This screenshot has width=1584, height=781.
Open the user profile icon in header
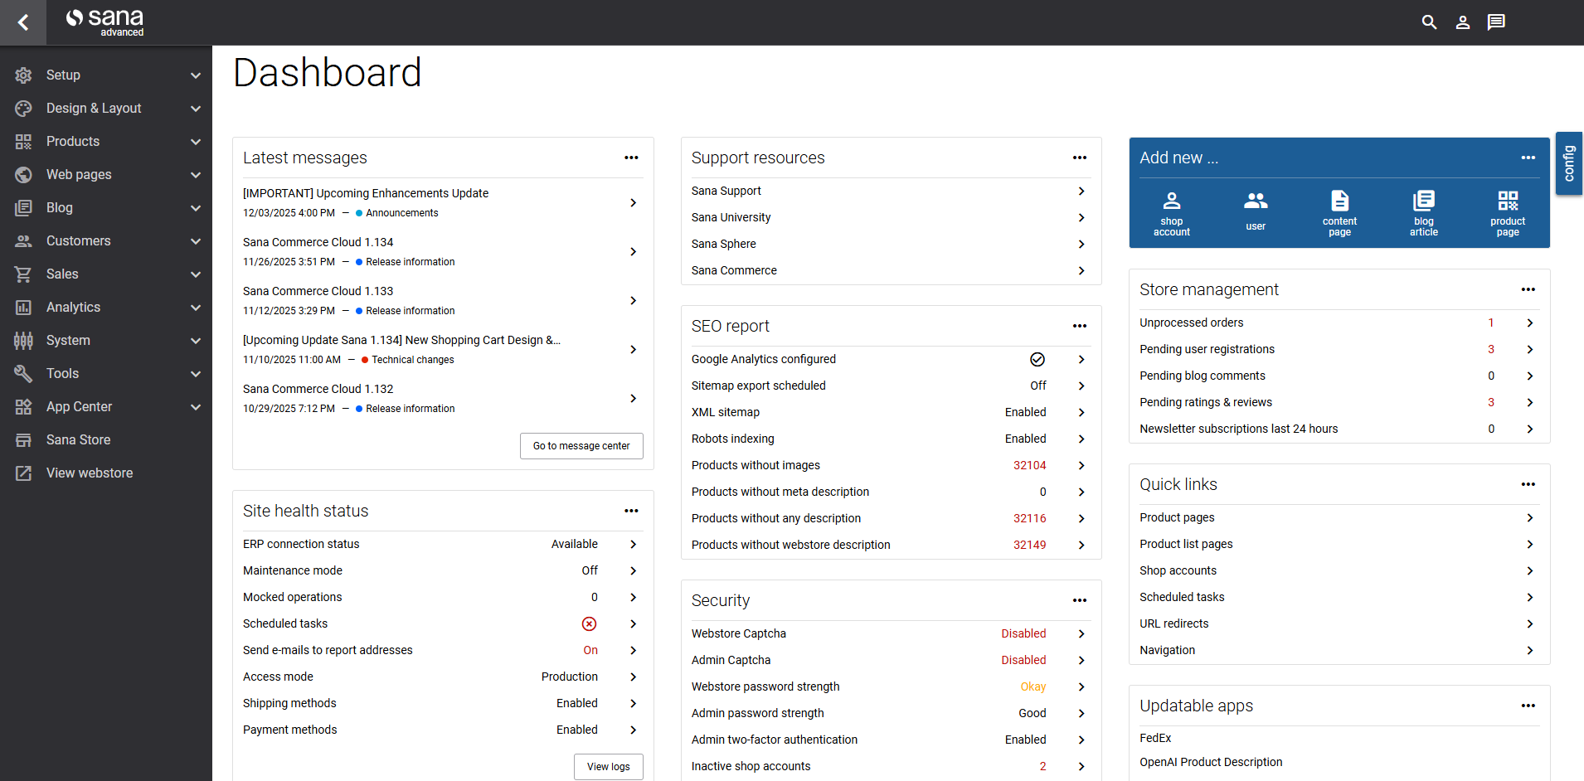click(x=1463, y=22)
